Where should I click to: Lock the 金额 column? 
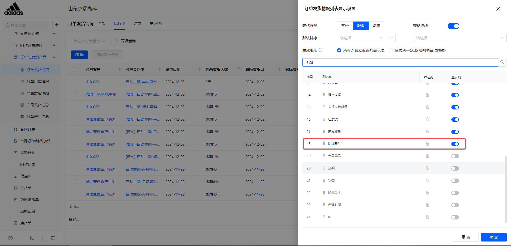tap(427, 168)
